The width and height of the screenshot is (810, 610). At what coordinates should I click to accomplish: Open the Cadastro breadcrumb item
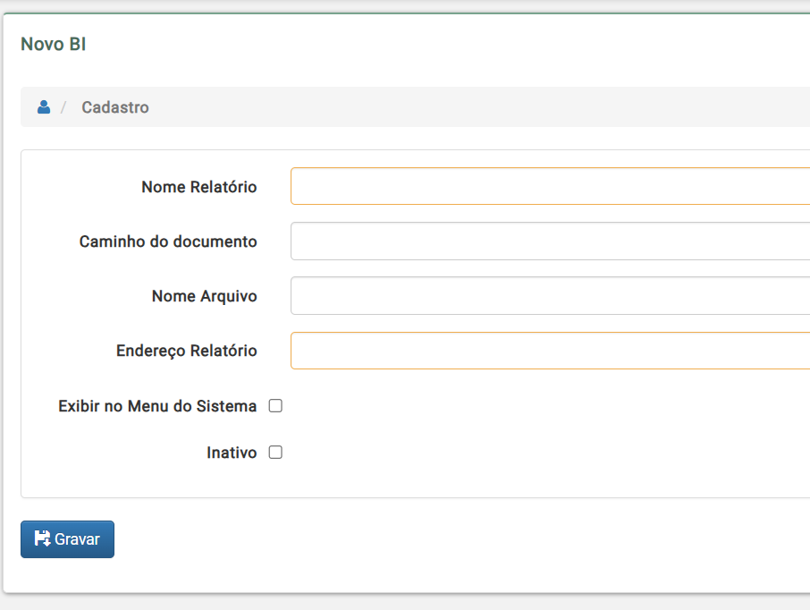[115, 107]
